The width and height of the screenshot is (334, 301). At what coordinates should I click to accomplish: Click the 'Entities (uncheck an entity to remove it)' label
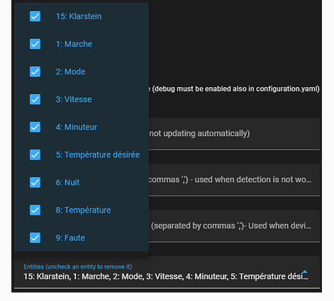click(78, 267)
